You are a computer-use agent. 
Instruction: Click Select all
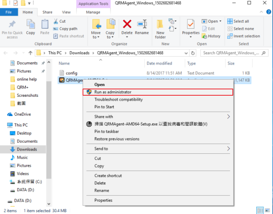coord(238,21)
